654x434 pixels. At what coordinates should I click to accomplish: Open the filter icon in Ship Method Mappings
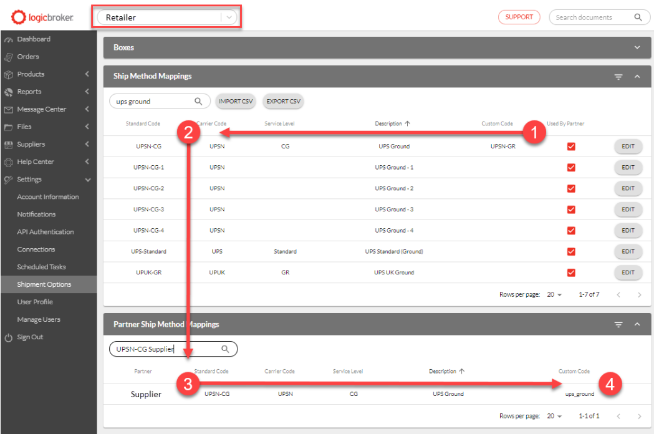click(x=618, y=77)
